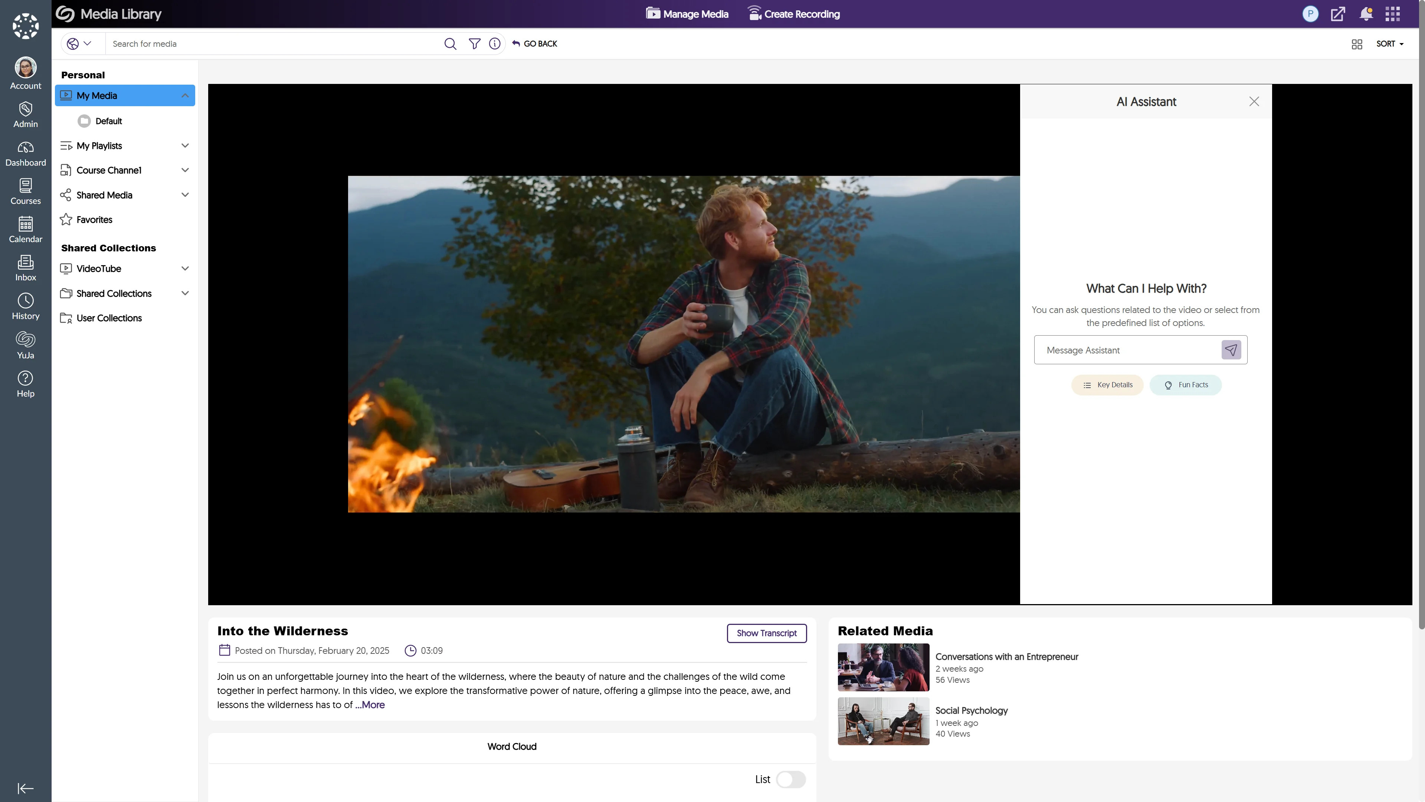The image size is (1425, 802).
Task: Open the search scope globe dropdown
Action: (x=79, y=44)
